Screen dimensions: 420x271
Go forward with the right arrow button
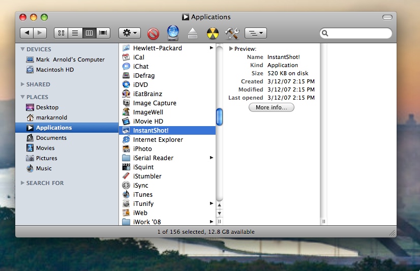coord(40,33)
